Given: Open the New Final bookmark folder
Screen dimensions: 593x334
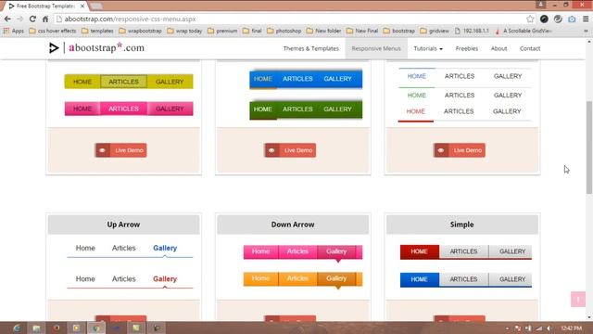Looking at the screenshot, I should (362, 31).
